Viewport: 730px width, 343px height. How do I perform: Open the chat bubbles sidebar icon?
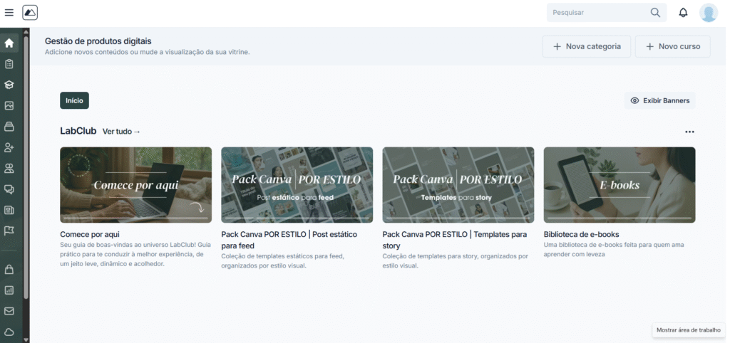coord(9,189)
